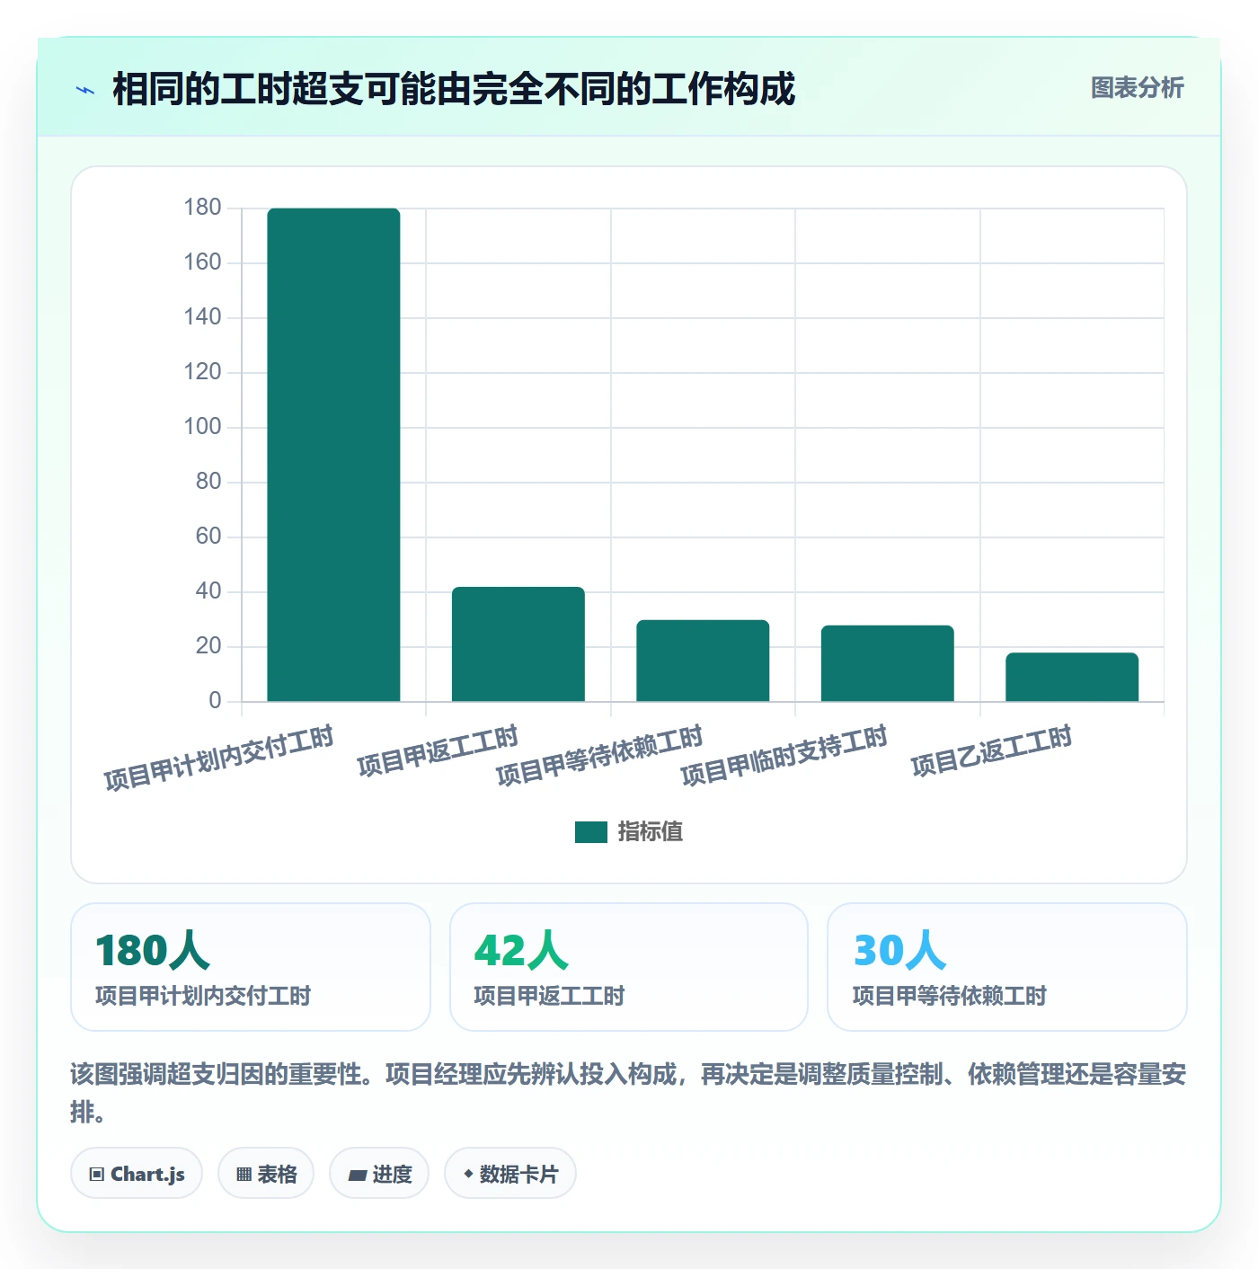
Task: Click the 指标值 legend text
Action: click(x=651, y=832)
